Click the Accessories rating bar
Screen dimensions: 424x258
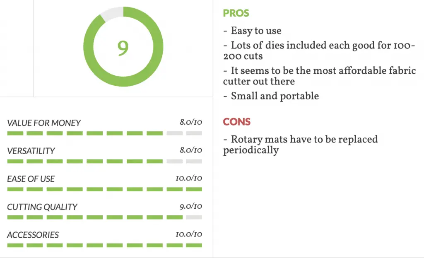click(105, 245)
